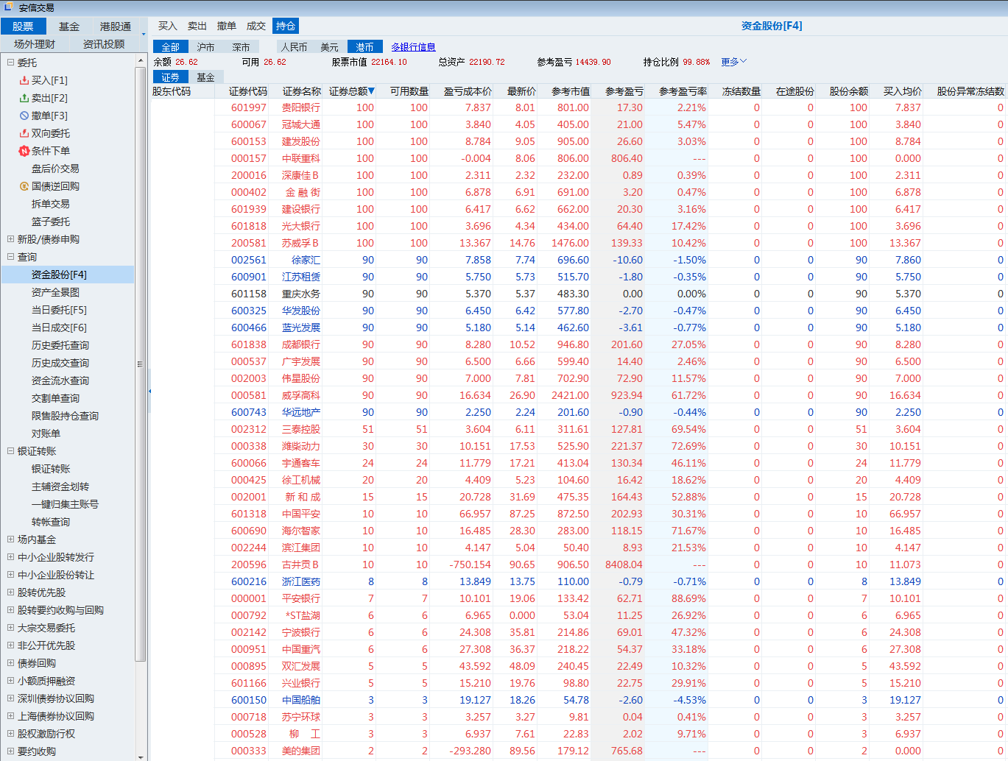Open 盘后价交易 in sidebar
The width and height of the screenshot is (1008, 761).
pos(55,169)
